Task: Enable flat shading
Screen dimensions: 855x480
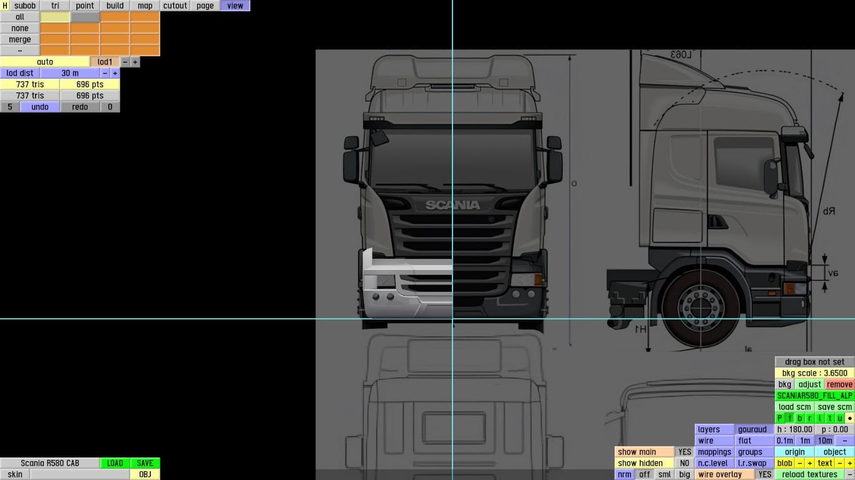Action: [x=755, y=441]
